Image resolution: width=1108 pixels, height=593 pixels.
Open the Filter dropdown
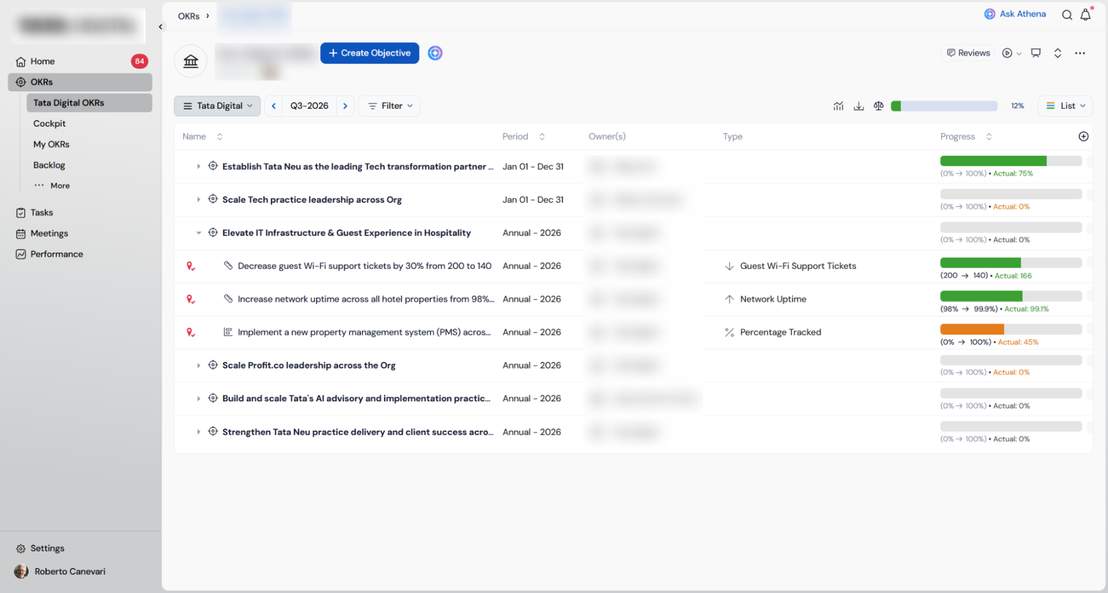(x=390, y=106)
